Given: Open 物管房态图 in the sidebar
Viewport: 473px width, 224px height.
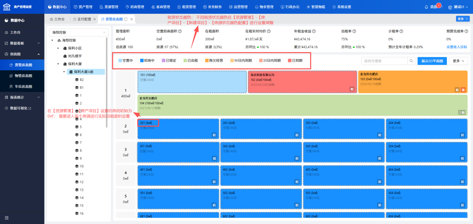Looking at the screenshot, I should tap(22, 76).
